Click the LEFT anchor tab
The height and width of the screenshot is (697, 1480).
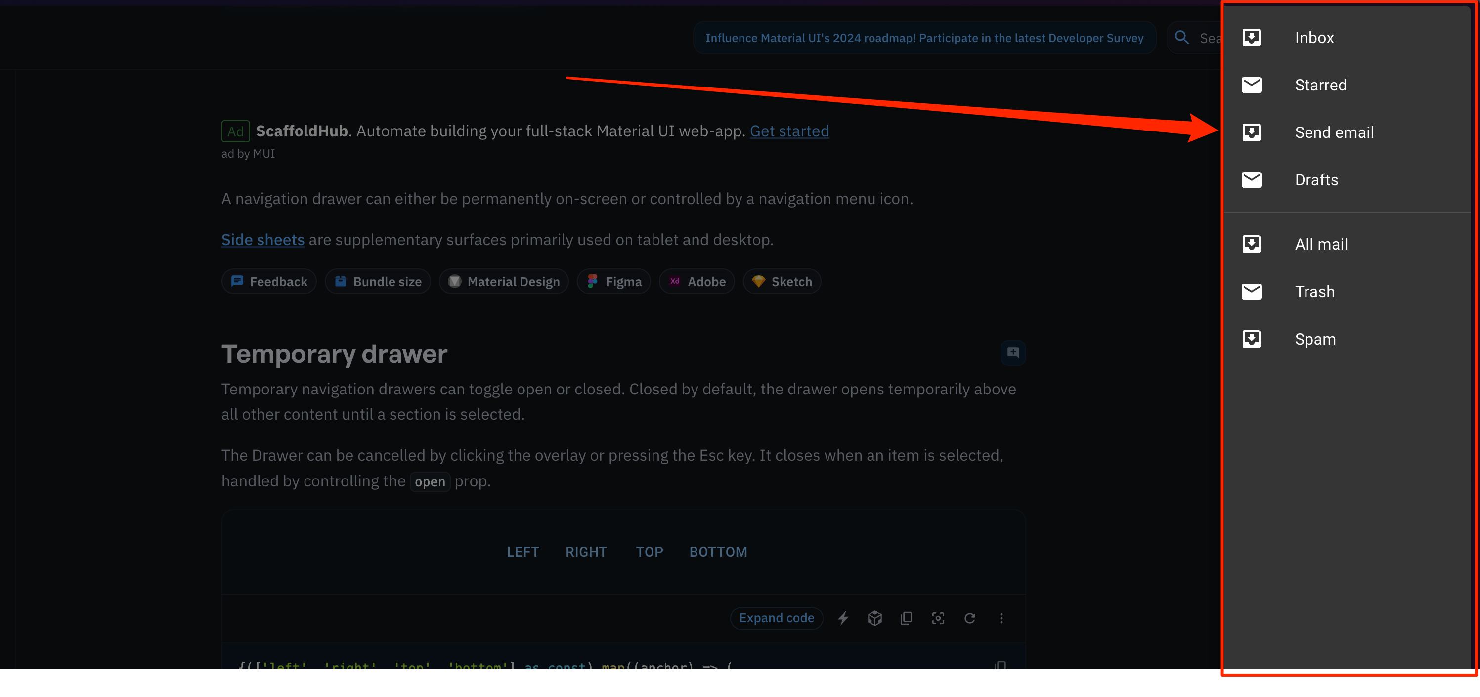[x=523, y=552]
